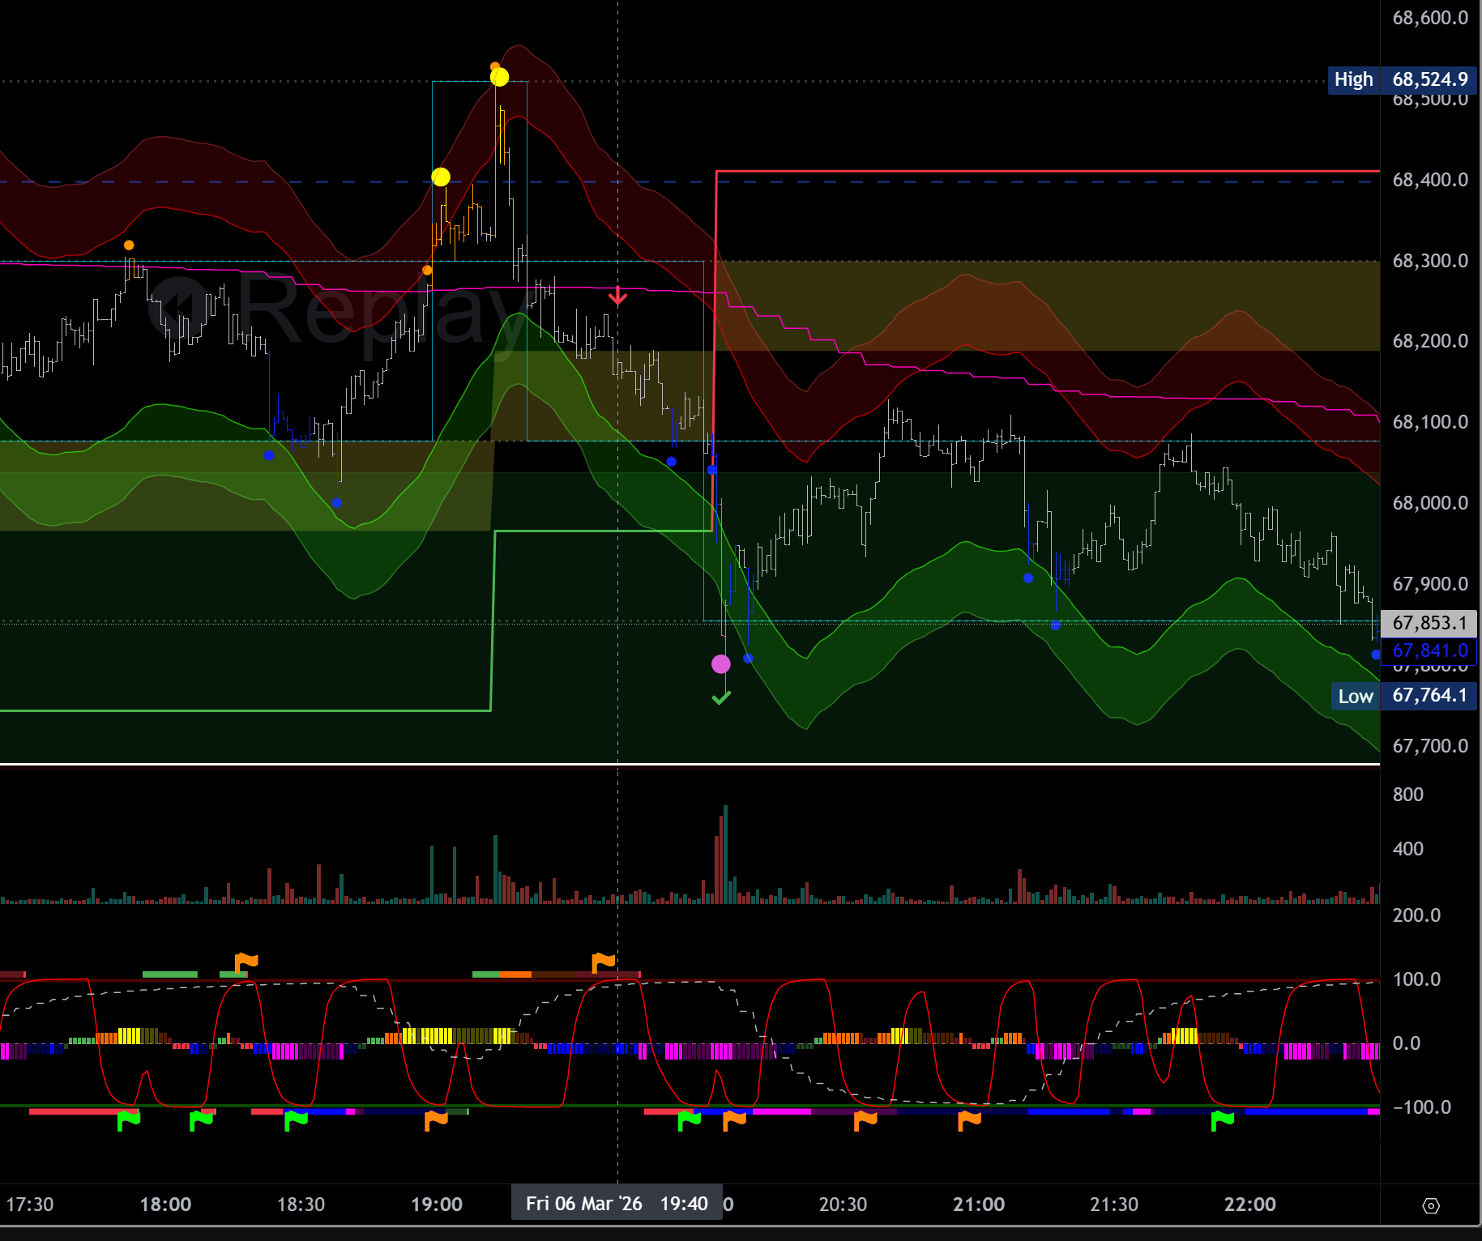The image size is (1482, 1241).
Task: Click the 21:00 label on the time axis
Action: tap(978, 1205)
